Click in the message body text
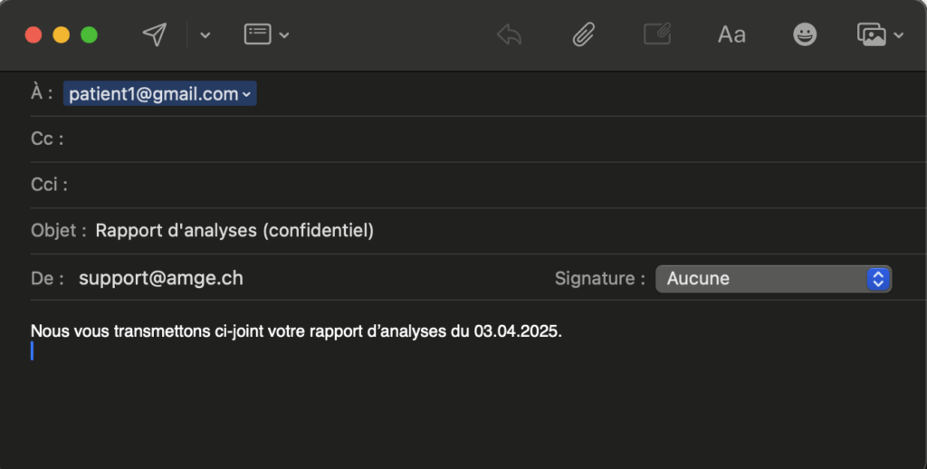This screenshot has height=469, width=927. 296,331
